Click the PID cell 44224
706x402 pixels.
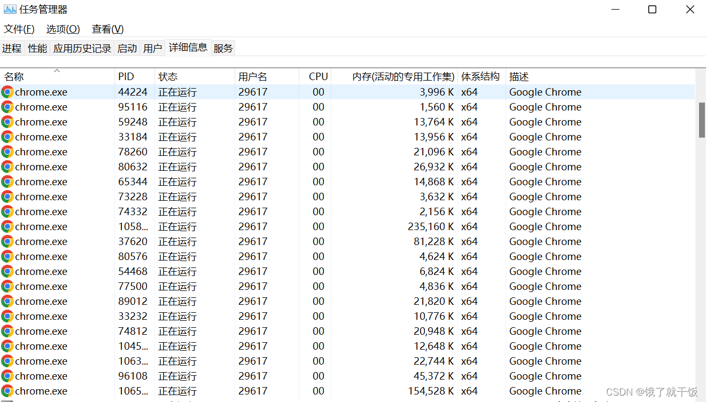pyautogui.click(x=133, y=92)
